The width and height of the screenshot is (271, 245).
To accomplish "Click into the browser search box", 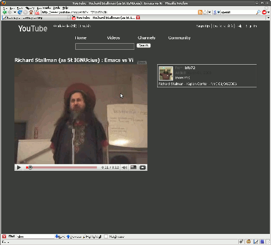I will (238, 12).
